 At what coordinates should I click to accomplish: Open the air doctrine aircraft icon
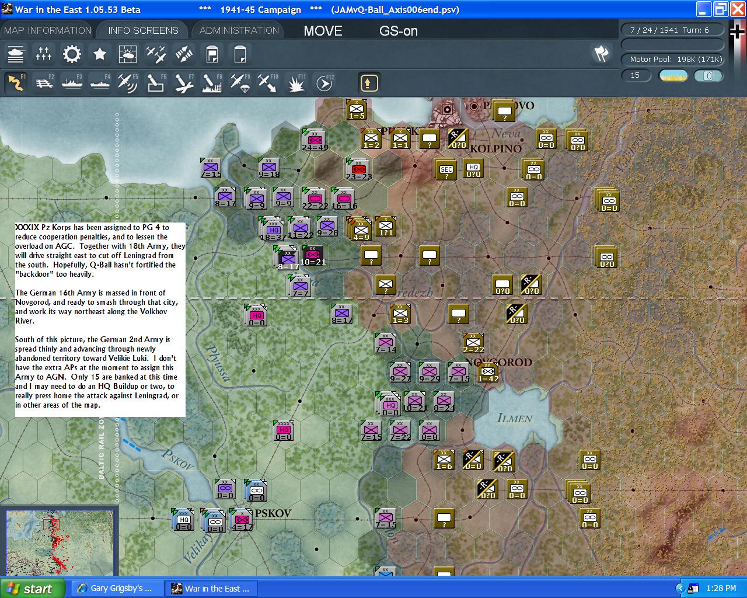point(156,54)
